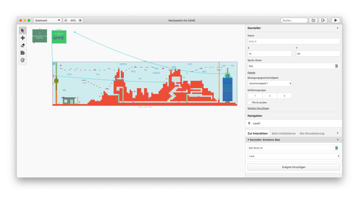
Task: Click the X coordinate field
Action: pyautogui.click(x=270, y=54)
